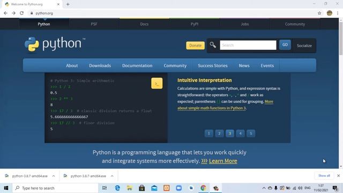Open the Downloads menu

[100, 65]
